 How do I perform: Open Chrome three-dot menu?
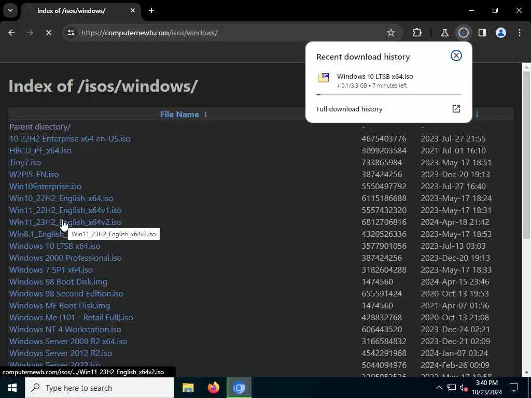tap(520, 33)
